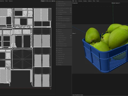Click the down arrow icon in UV toolbar
Image resolution: width=128 pixels, height=96 pixels.
55,1
